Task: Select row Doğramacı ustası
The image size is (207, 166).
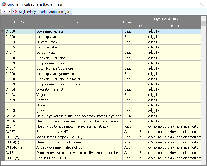Action: click(x=103, y=31)
